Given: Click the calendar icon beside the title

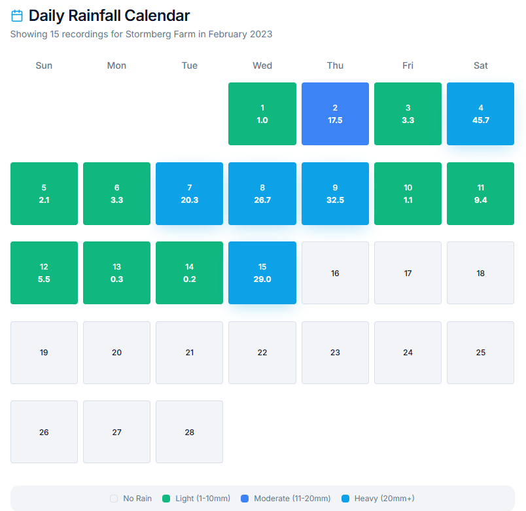Looking at the screenshot, I should (16, 15).
